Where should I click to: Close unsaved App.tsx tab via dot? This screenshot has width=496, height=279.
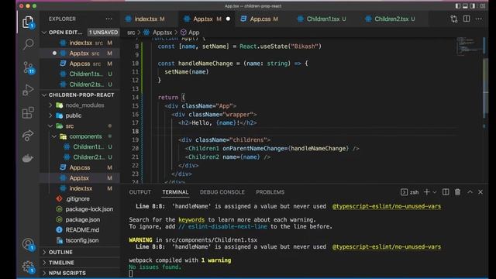[x=228, y=19]
